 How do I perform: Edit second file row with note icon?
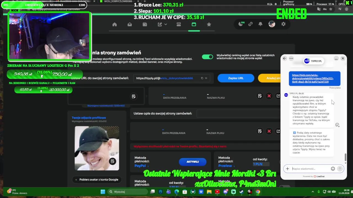tap(260, 131)
